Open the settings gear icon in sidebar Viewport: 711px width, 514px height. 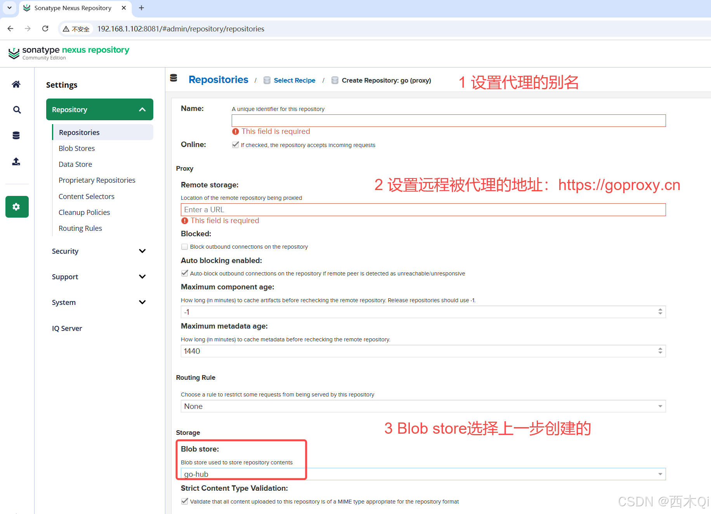(x=17, y=207)
